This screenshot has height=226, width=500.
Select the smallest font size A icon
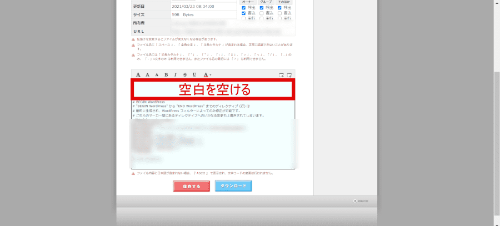pos(157,74)
